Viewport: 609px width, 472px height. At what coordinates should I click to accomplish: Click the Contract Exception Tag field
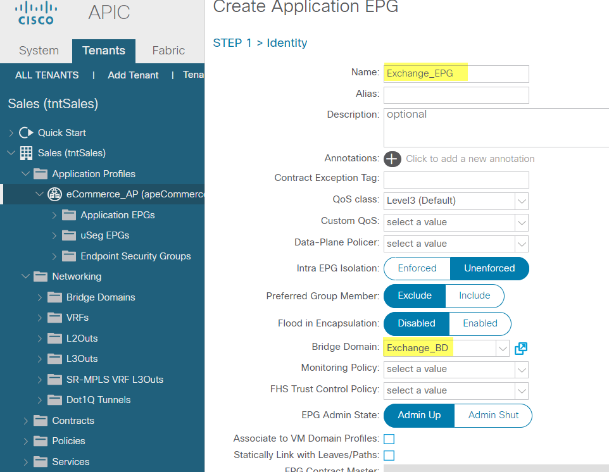pyautogui.click(x=456, y=180)
